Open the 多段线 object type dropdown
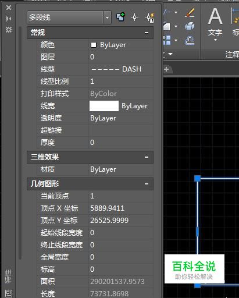239x298 pixels. pos(107,17)
